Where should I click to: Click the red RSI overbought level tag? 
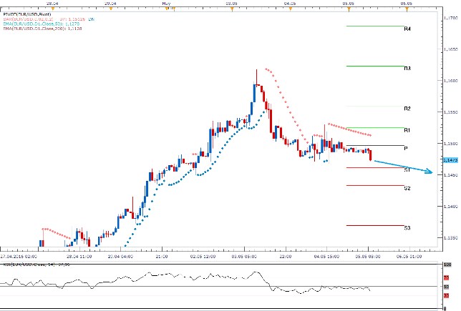click(x=447, y=277)
